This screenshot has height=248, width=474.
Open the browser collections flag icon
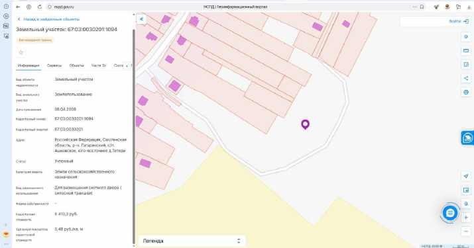(458, 7)
